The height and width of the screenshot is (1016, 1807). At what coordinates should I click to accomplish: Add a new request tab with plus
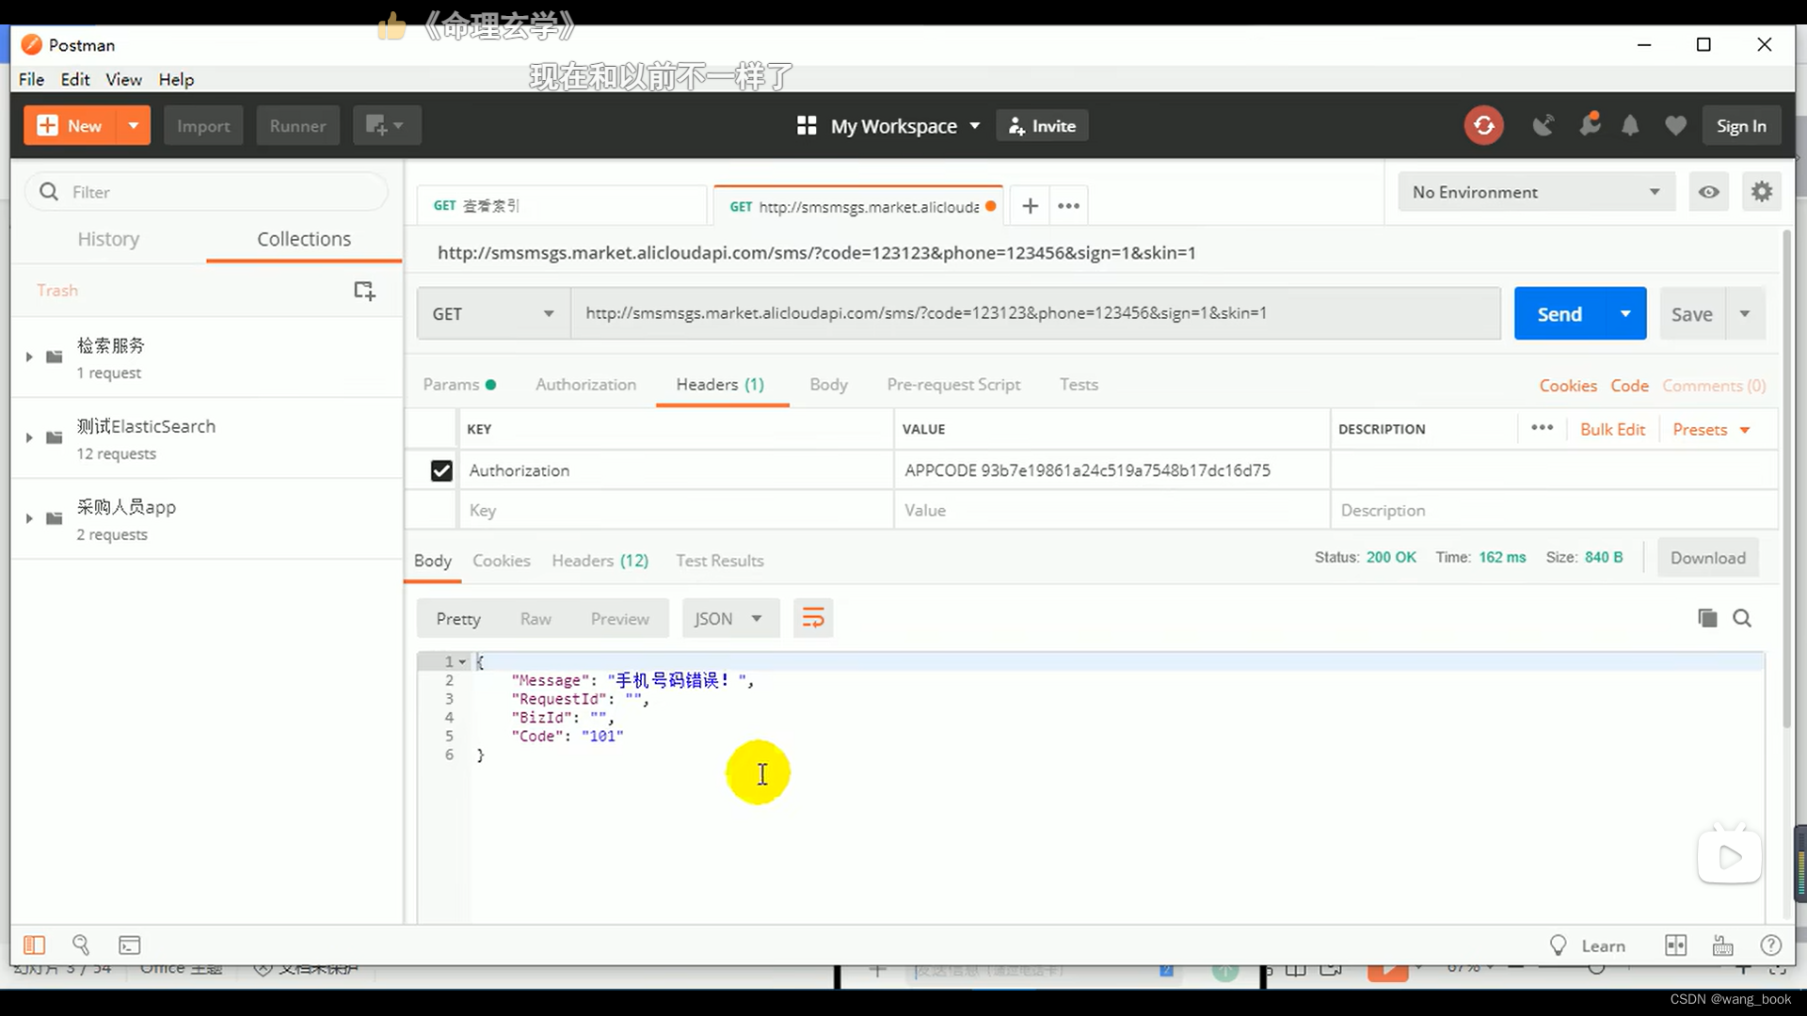pyautogui.click(x=1031, y=206)
